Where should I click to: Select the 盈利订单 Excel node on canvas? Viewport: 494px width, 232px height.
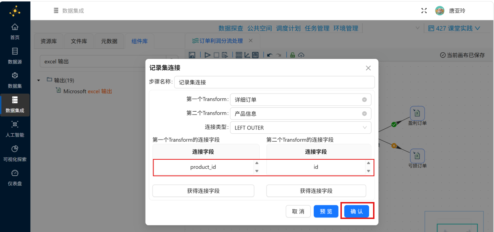(417, 113)
